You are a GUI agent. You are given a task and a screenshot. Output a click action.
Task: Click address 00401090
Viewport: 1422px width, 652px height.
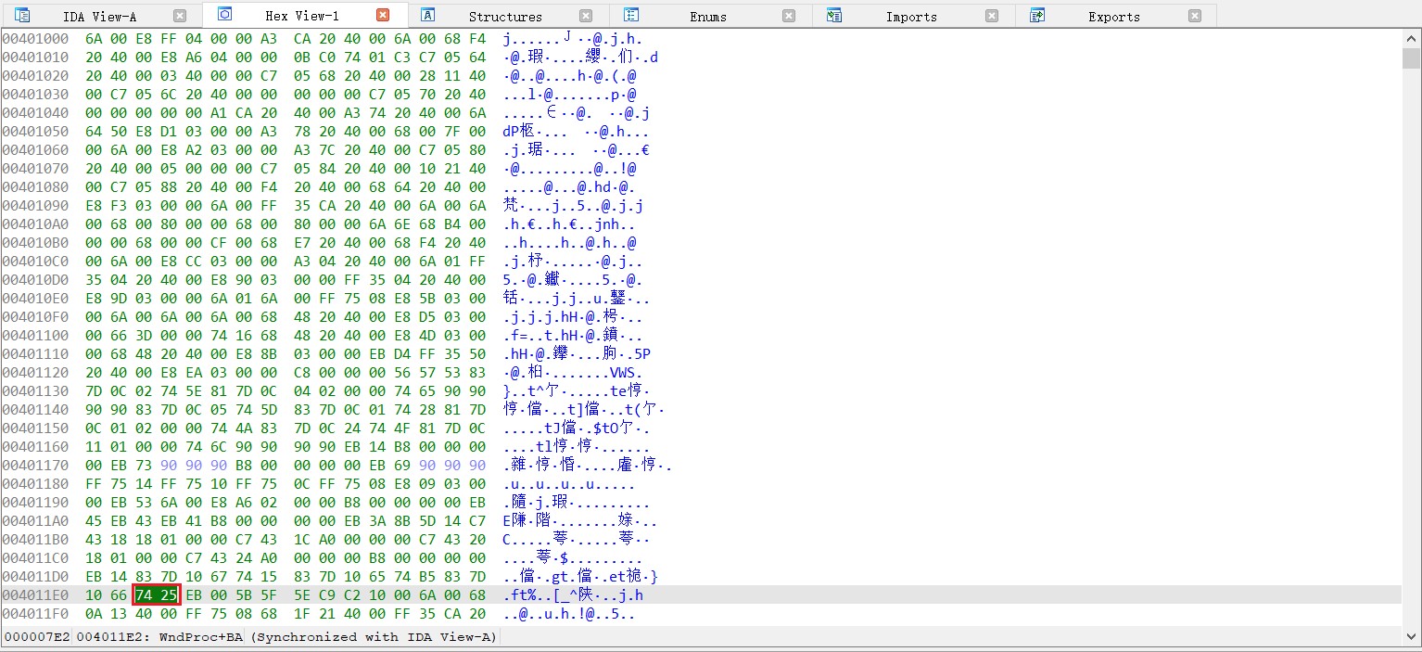(35, 206)
